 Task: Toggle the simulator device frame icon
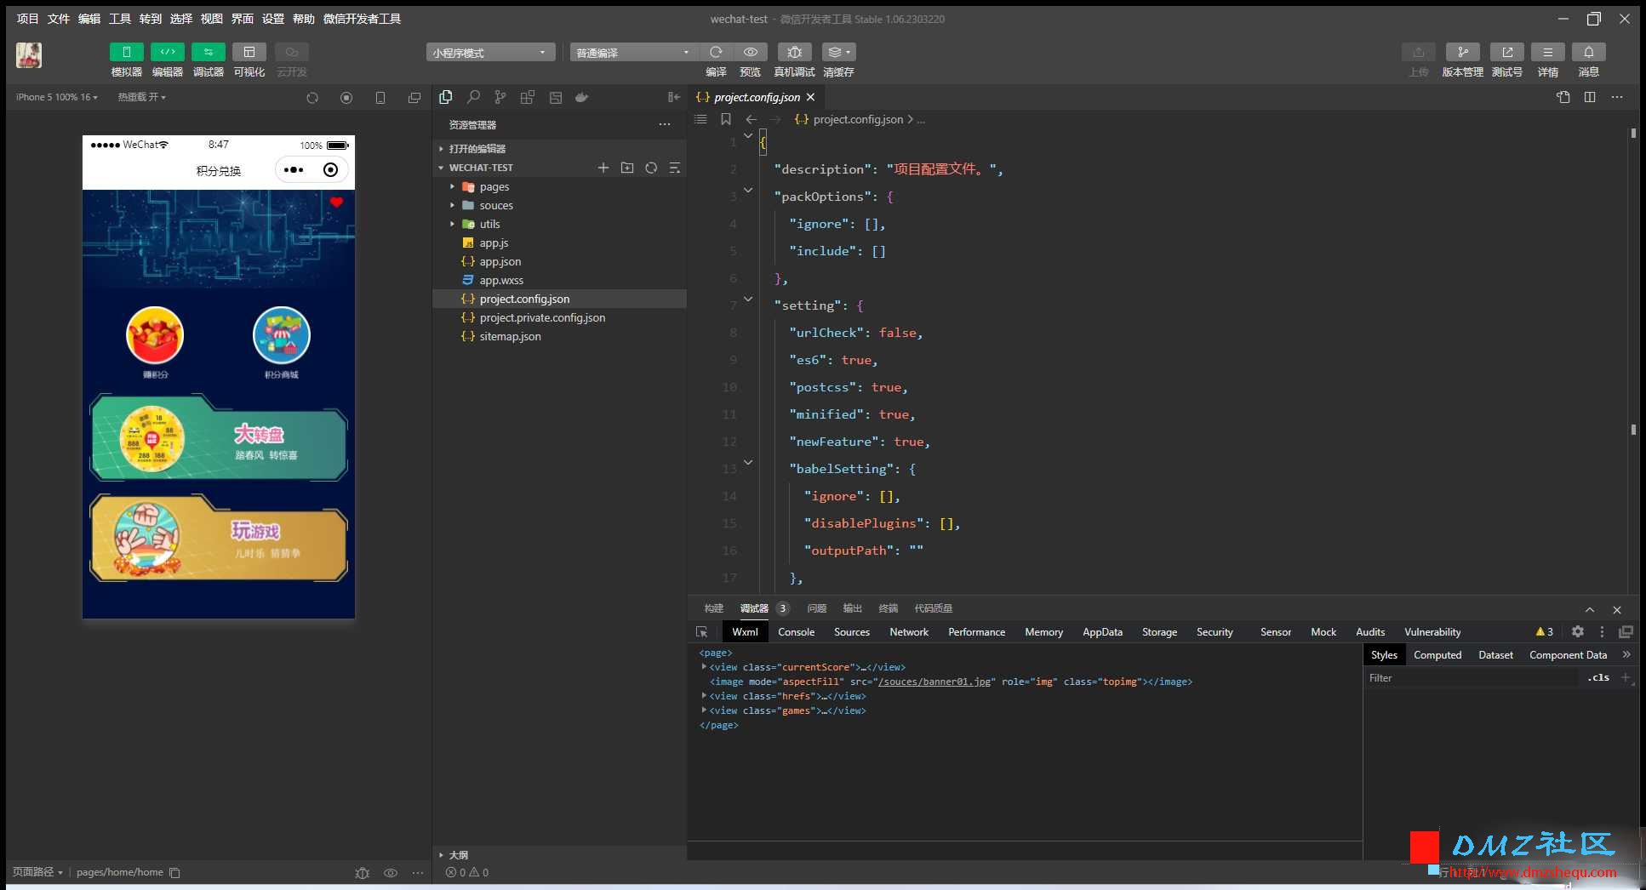point(380,98)
